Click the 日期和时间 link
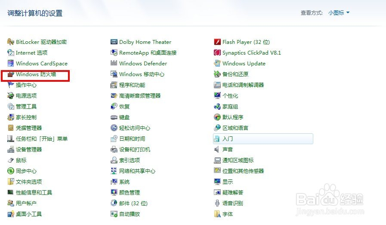 (132, 139)
